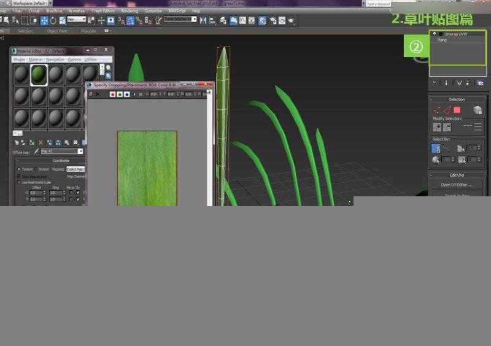Select the Scale tool in main toolbar
The width and height of the screenshot is (491, 346).
(63, 21)
